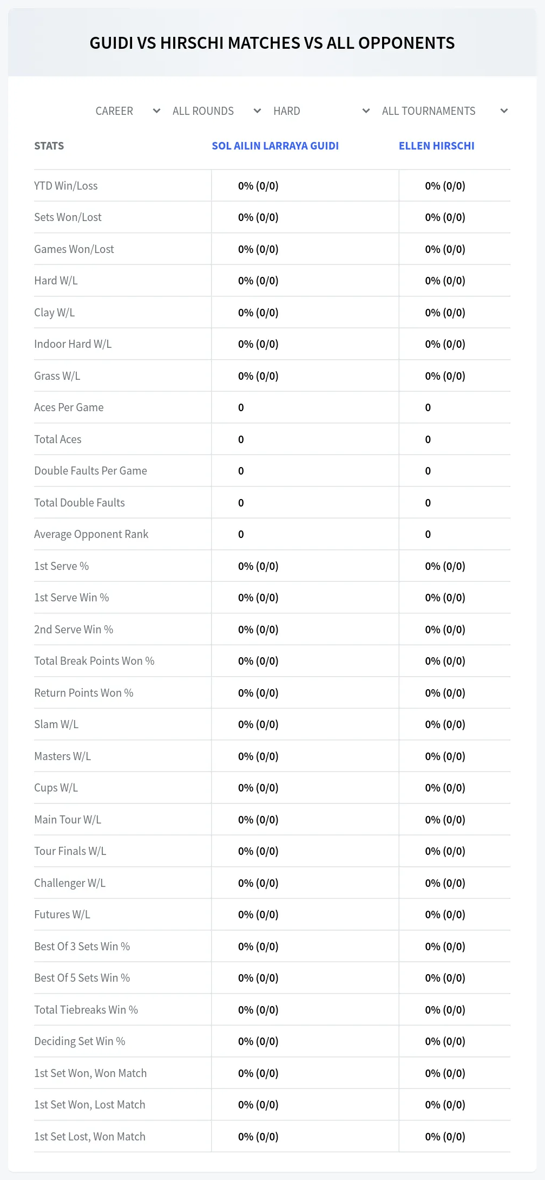
Task: Click Guidi's Total Aces value
Action: pos(241,439)
